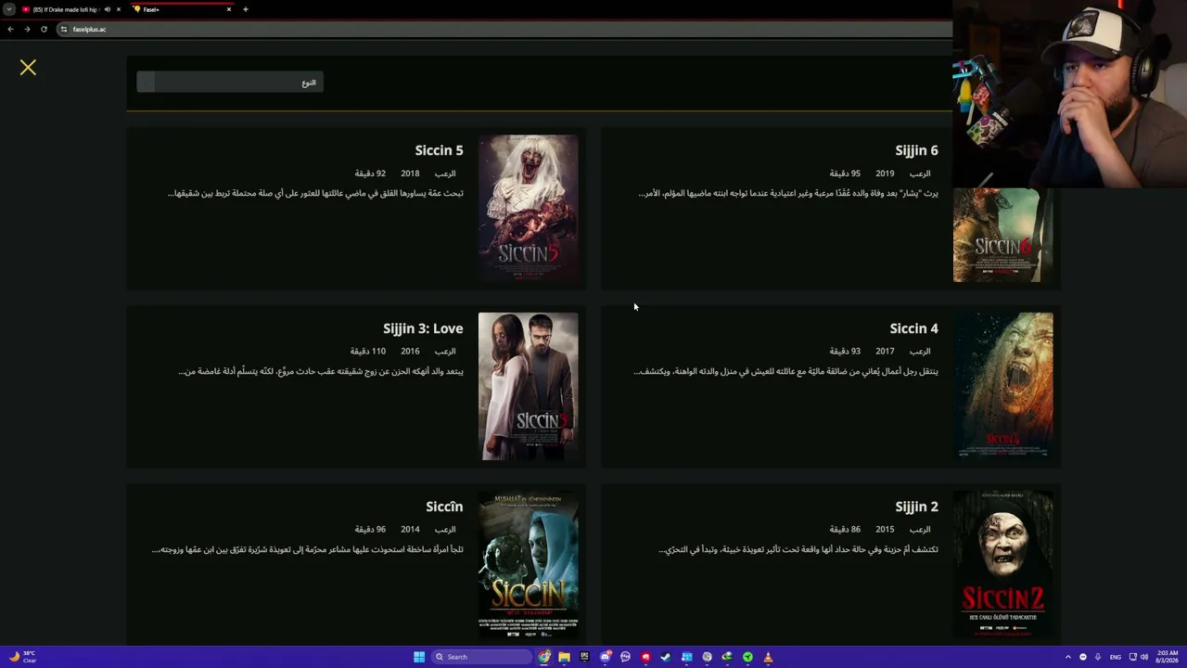1187x668 pixels.
Task: Click the 95 دقيقة duration of Sijjin 6
Action: (845, 173)
